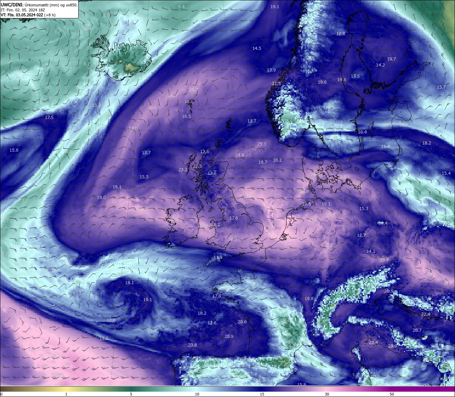
Task: Click the 20.8 value off northern Spain
Action: 192,345
